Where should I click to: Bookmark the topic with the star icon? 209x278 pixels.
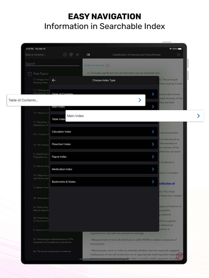[179, 55]
